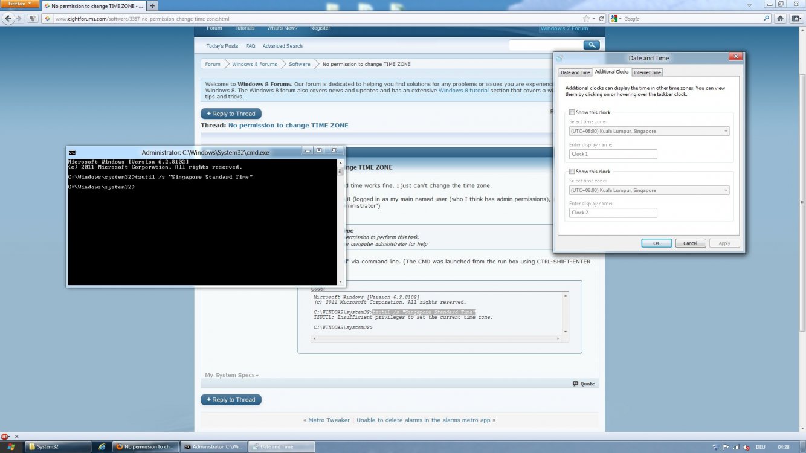Switch to Date and Time taskbar button
Viewport: 806px width, 453px height.
click(x=282, y=446)
